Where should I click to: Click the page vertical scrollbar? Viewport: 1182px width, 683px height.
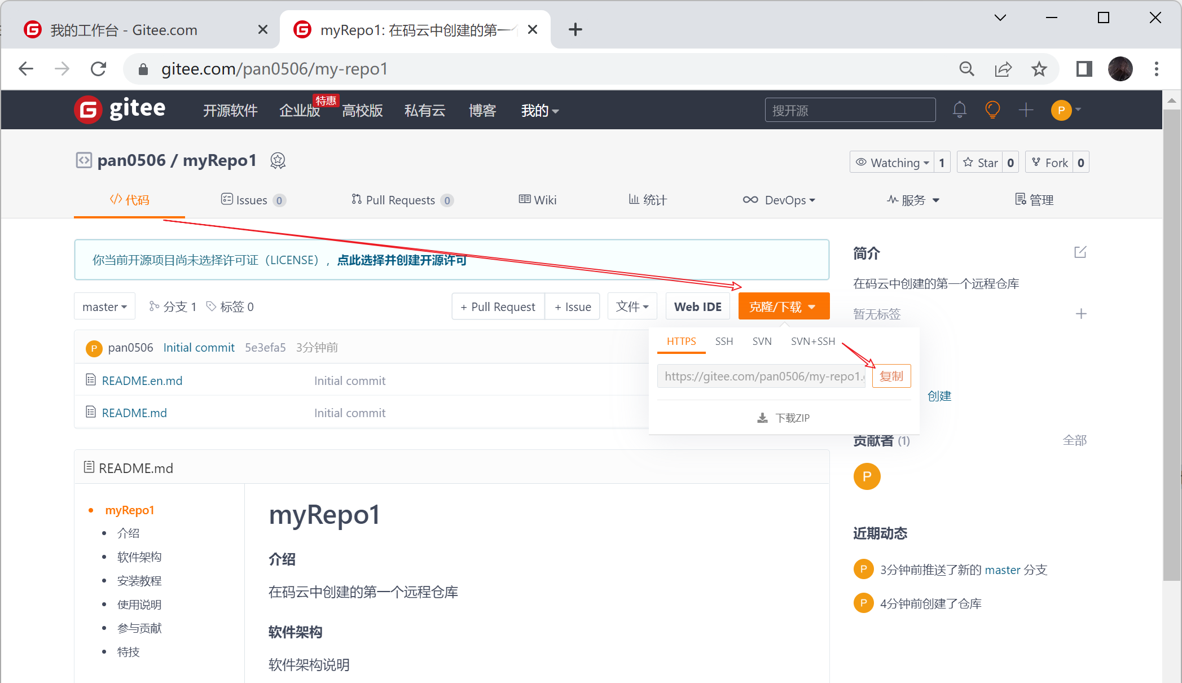click(x=1171, y=344)
